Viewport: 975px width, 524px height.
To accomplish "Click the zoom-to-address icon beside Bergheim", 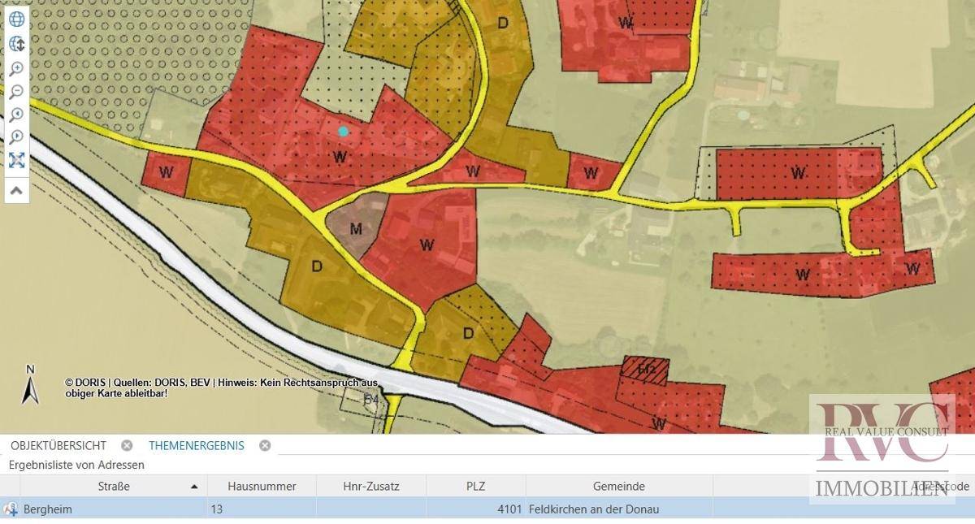I will click(x=11, y=509).
